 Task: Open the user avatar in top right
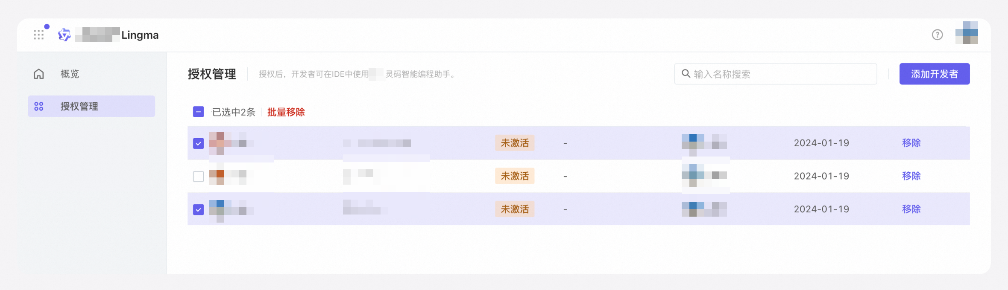(967, 33)
